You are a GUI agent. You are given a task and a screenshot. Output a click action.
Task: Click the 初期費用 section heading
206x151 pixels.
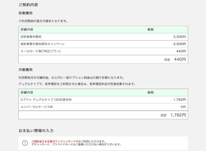pos(26,13)
